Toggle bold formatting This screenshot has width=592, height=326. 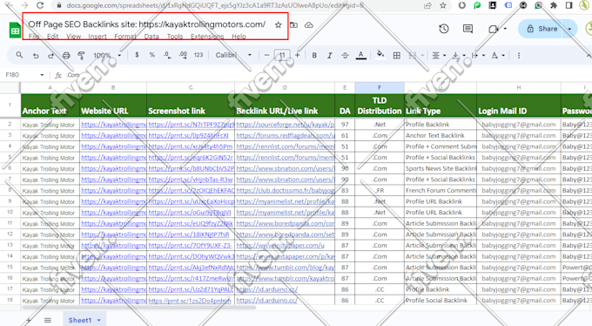pyautogui.click(x=314, y=56)
